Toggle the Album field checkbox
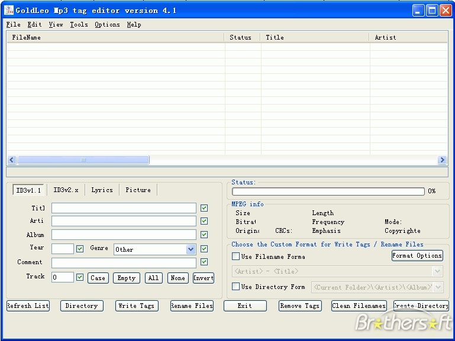Screen dimensions: 455x341 click(204, 235)
